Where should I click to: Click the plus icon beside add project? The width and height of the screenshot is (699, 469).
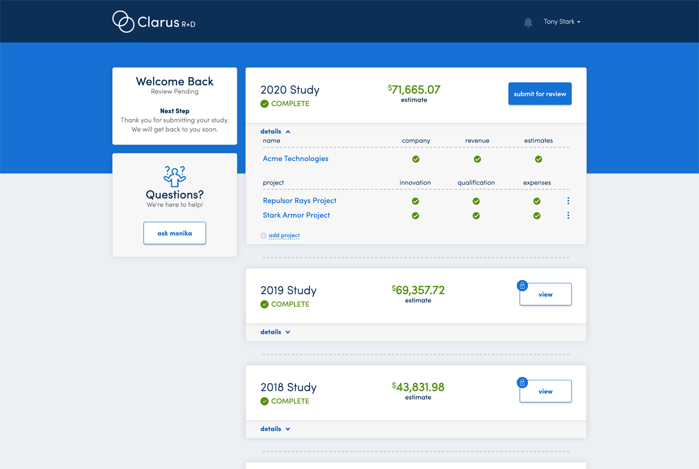point(263,236)
